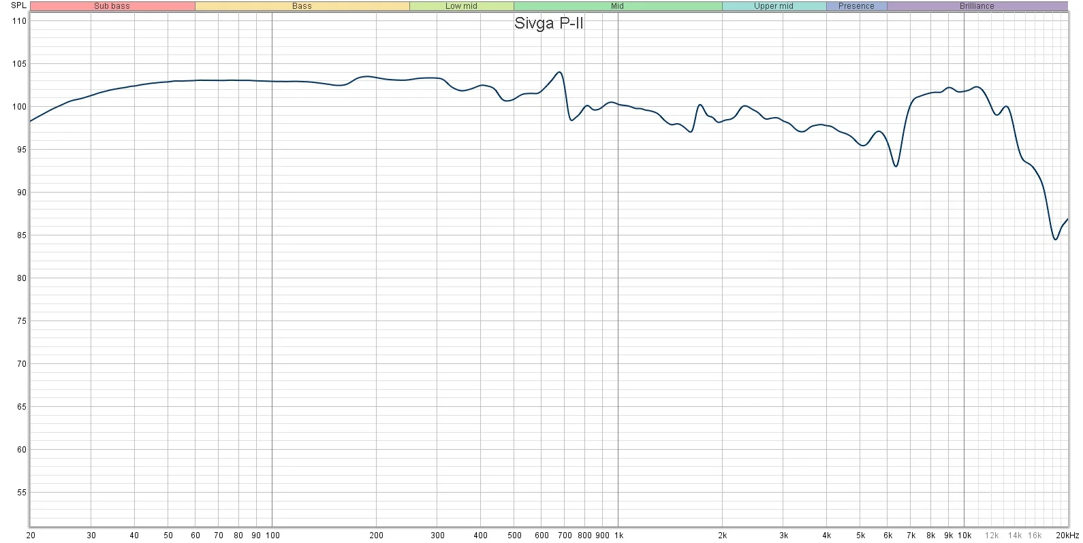
Task: Click the 2k frequency axis label
Action: 723,536
